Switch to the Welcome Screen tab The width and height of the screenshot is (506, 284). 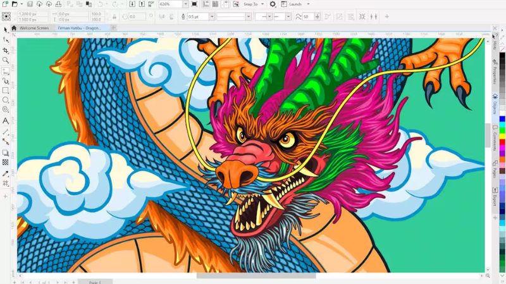click(34, 28)
